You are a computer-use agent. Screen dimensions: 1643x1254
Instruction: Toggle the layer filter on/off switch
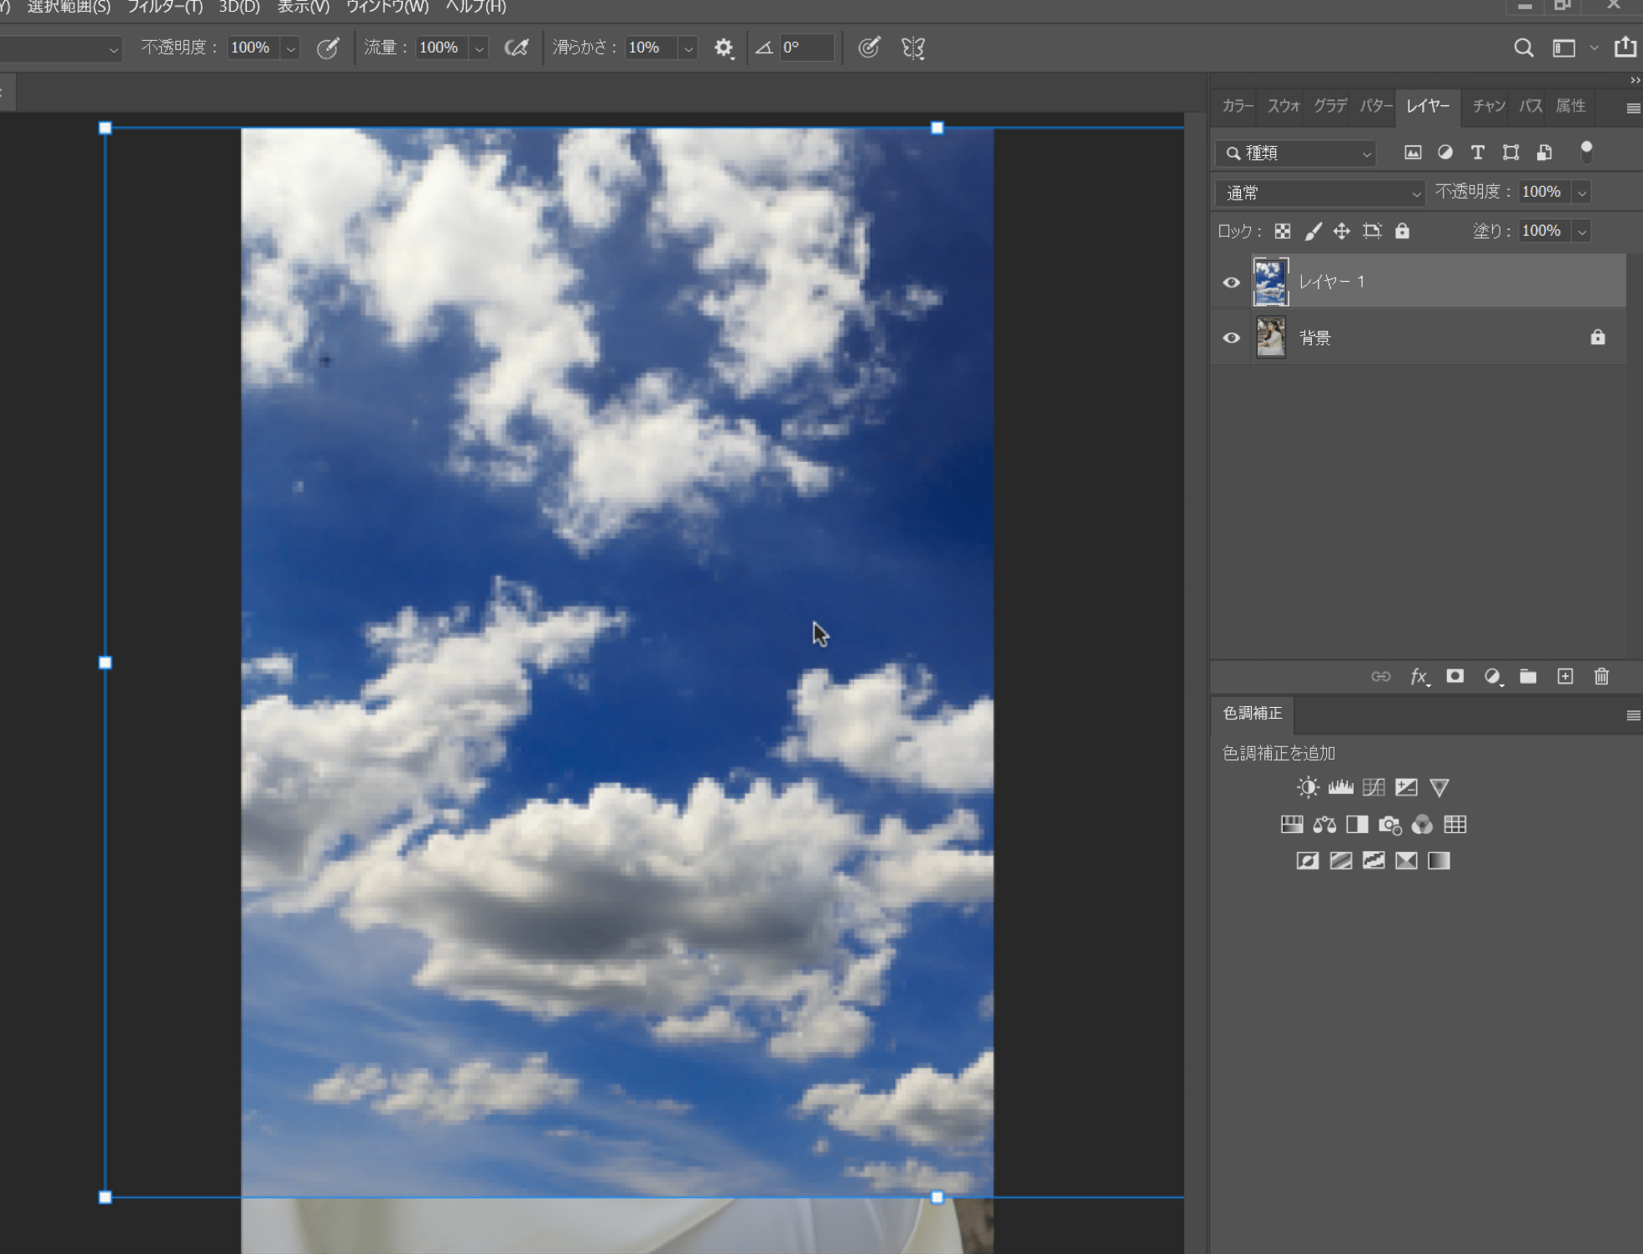1586,151
